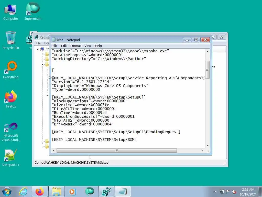Click the Registry Editor title bar icon

[36, 37]
